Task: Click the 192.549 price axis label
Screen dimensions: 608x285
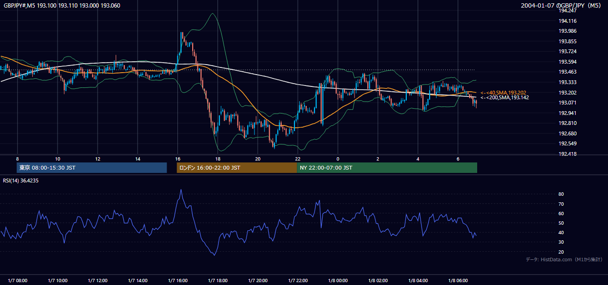Action: pyautogui.click(x=568, y=143)
